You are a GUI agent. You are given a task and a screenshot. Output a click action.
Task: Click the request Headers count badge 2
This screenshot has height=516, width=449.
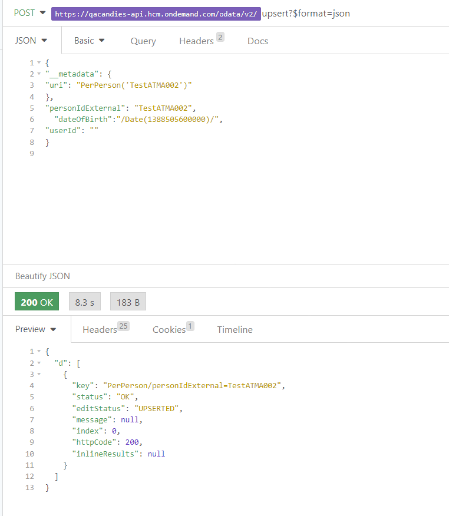(x=220, y=37)
